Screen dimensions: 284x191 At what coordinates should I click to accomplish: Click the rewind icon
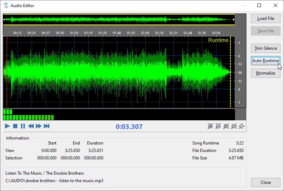tap(31, 126)
